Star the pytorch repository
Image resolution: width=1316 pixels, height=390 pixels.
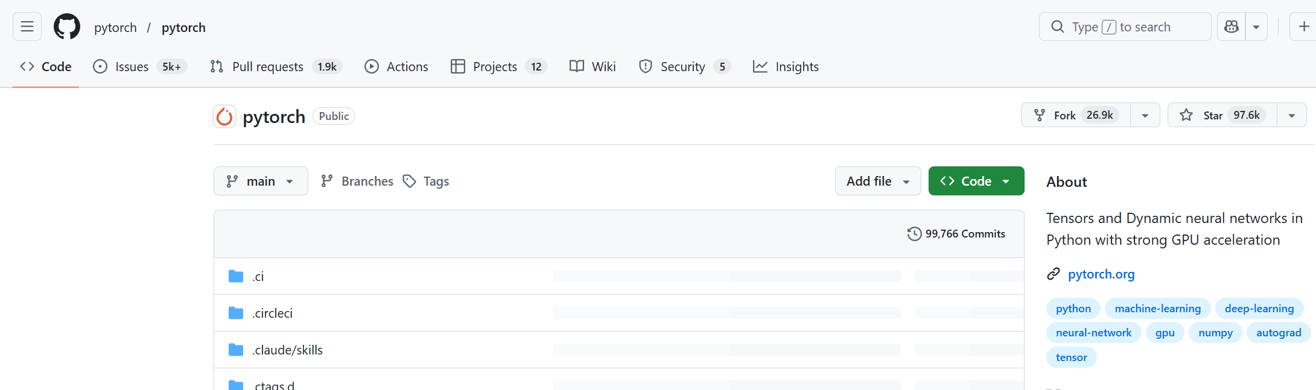pyautogui.click(x=1222, y=115)
